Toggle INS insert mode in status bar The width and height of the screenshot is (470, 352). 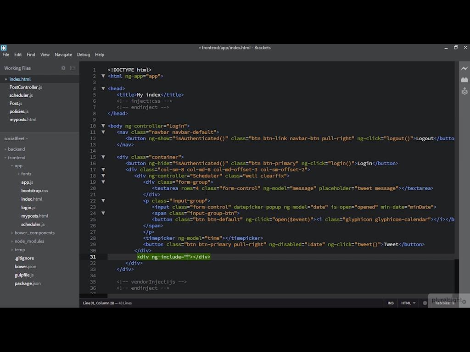coord(391,303)
